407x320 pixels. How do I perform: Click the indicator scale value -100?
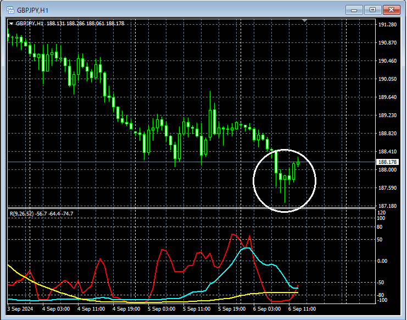(x=382, y=300)
